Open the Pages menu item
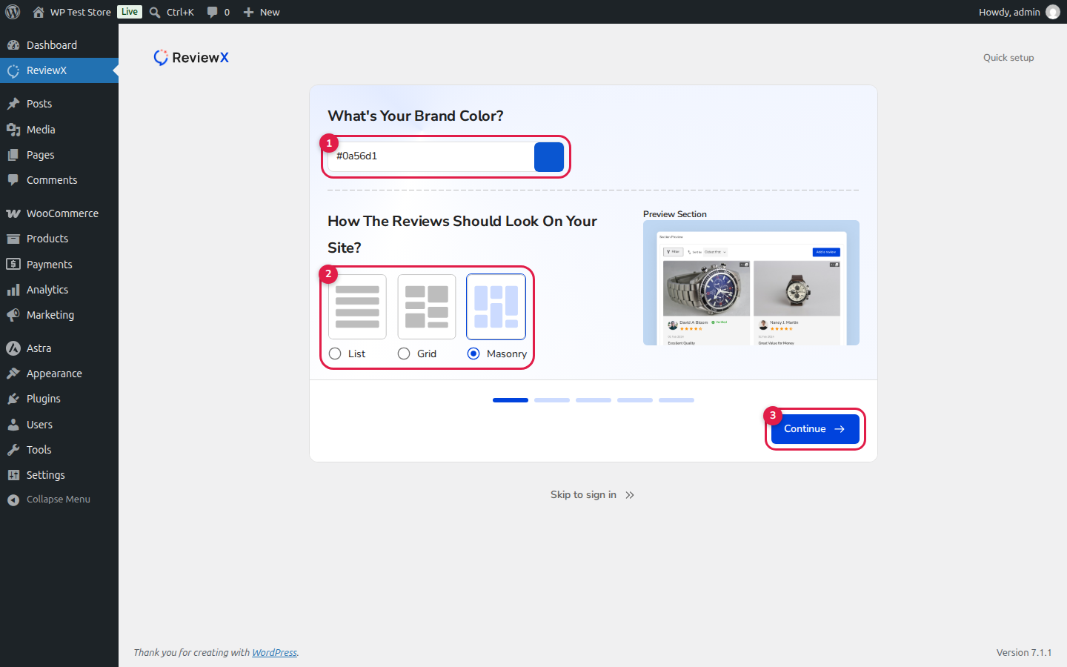This screenshot has height=667, width=1067. [x=59, y=155]
